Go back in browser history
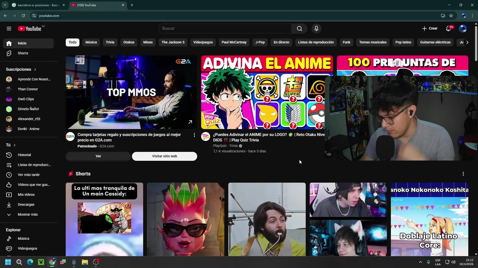The height and width of the screenshot is (268, 478). pyautogui.click(x=5, y=16)
